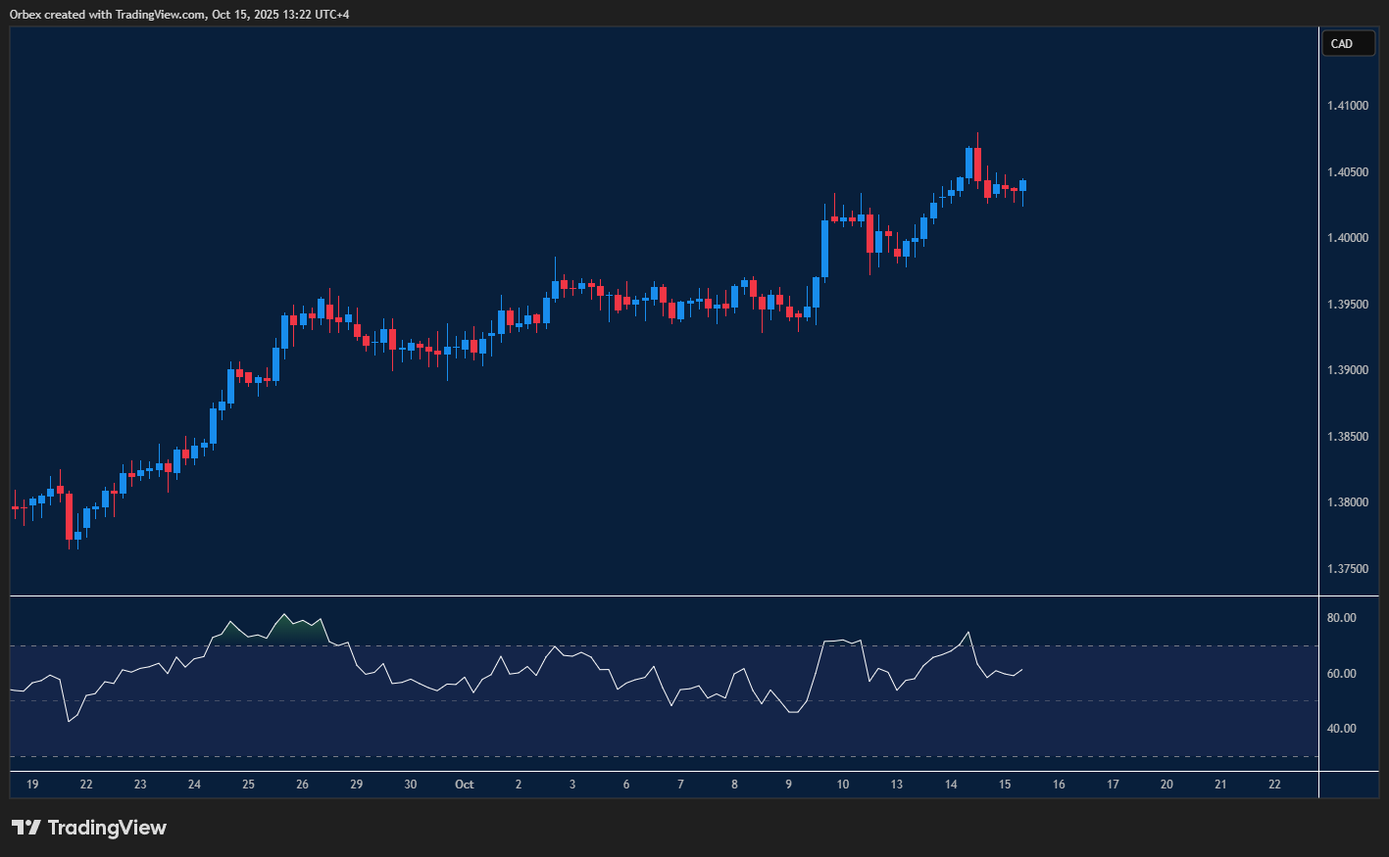The height and width of the screenshot is (857, 1389).
Task: Click the Orbex TradingView.com attribution text
Action: (x=179, y=15)
